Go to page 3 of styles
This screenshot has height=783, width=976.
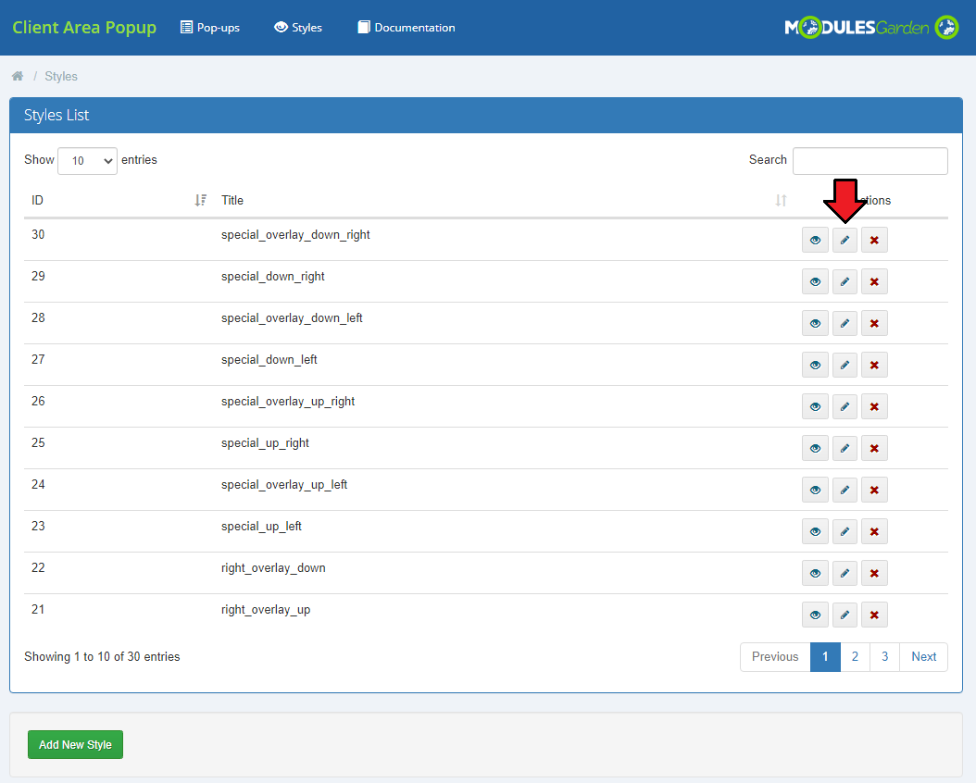point(884,657)
